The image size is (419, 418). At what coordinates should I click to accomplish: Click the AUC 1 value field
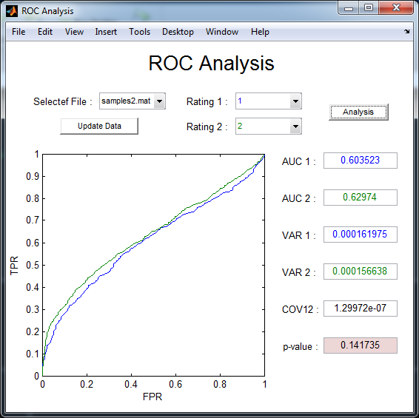point(361,161)
